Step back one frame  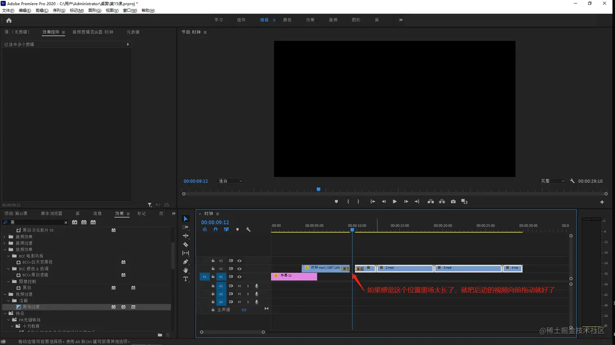click(x=384, y=202)
